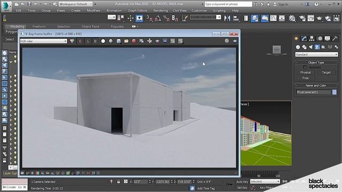The image size is (342, 192).
Task: Click the Align tool icon
Action: [236, 18]
